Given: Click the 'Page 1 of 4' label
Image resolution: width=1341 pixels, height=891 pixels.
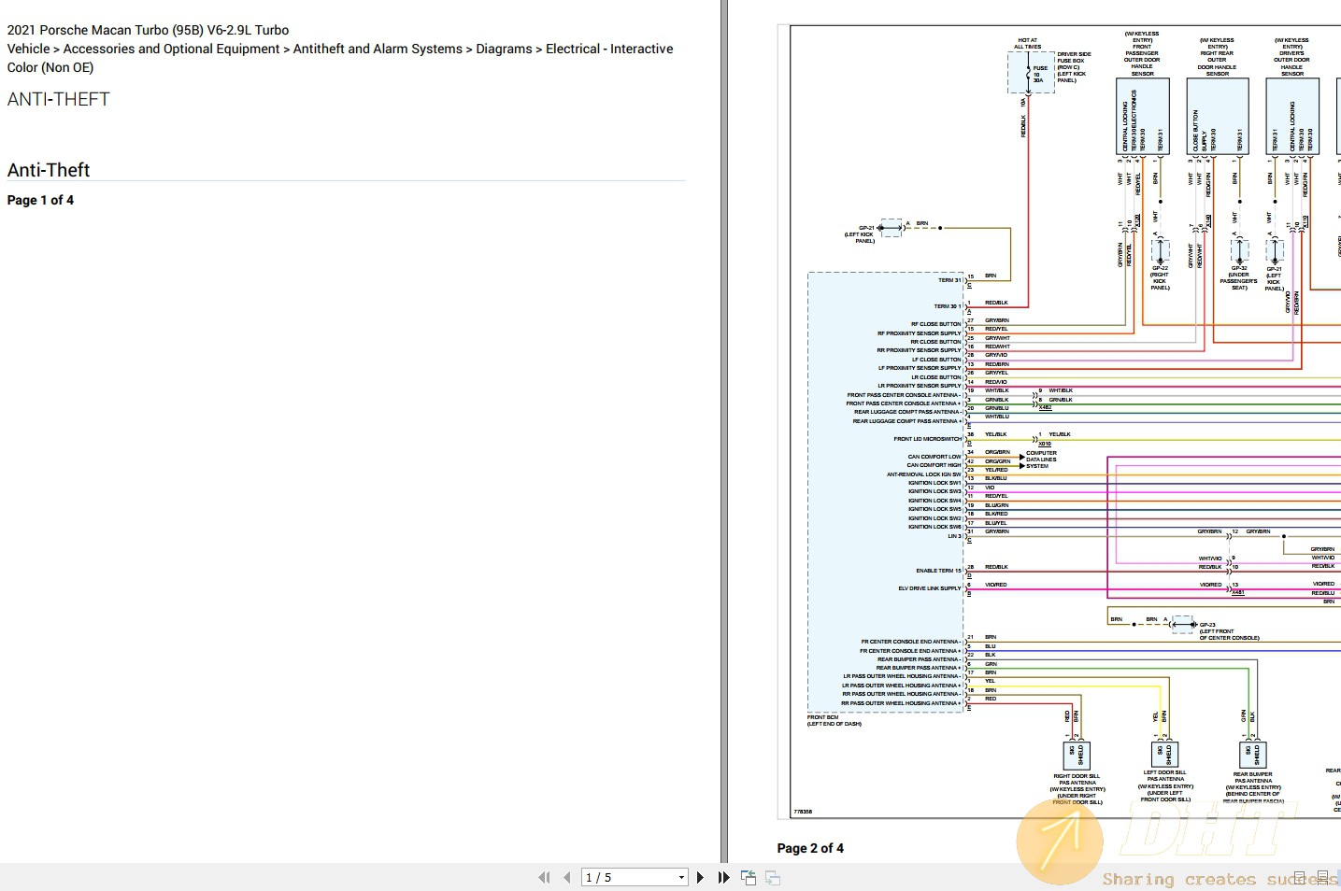Looking at the screenshot, I should (x=40, y=200).
